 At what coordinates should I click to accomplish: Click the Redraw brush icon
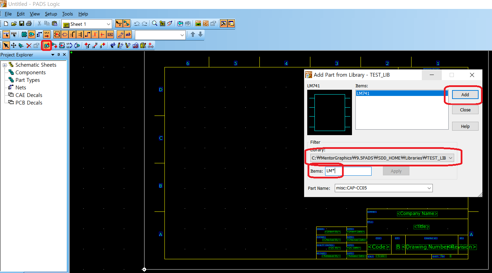coord(170,24)
